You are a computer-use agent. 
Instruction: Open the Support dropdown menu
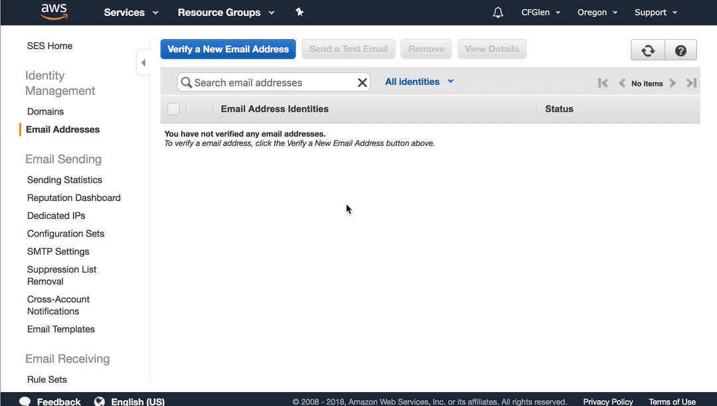tap(656, 13)
